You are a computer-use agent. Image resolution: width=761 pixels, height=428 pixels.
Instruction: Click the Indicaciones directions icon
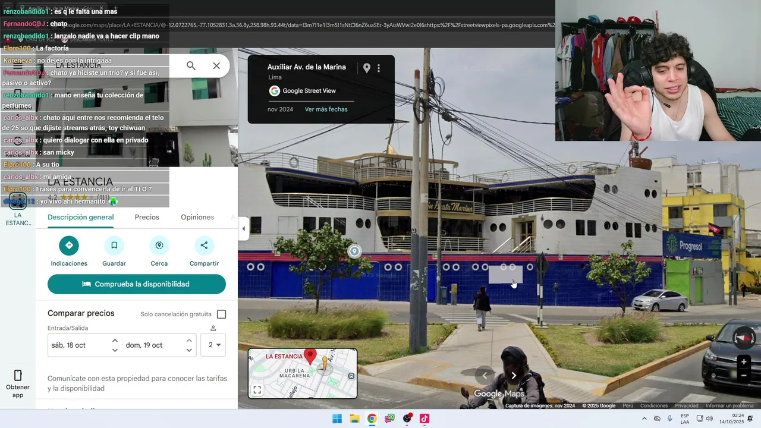(x=69, y=246)
